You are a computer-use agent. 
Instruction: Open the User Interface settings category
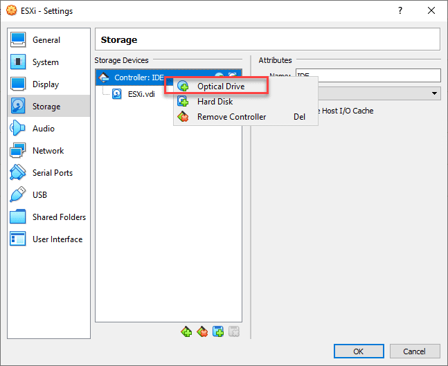[x=48, y=239]
